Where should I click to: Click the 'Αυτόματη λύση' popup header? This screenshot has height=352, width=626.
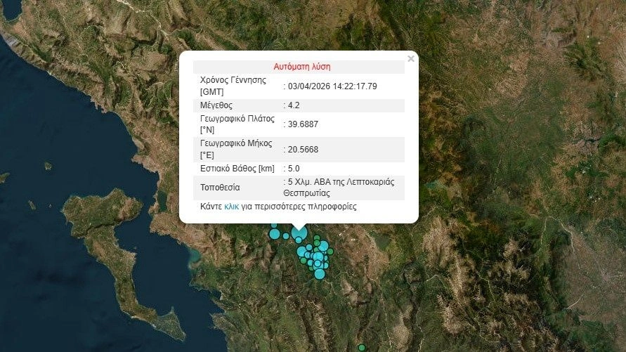[301, 67]
